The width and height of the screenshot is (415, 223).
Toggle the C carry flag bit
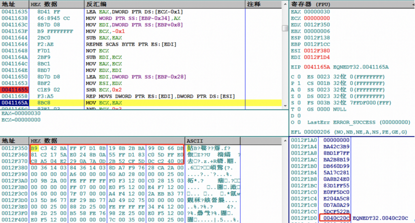(299, 77)
